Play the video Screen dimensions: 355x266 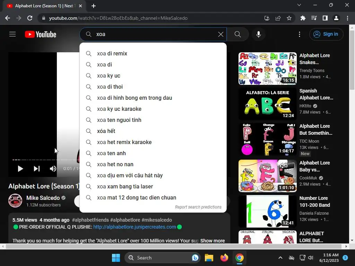pos(20,169)
